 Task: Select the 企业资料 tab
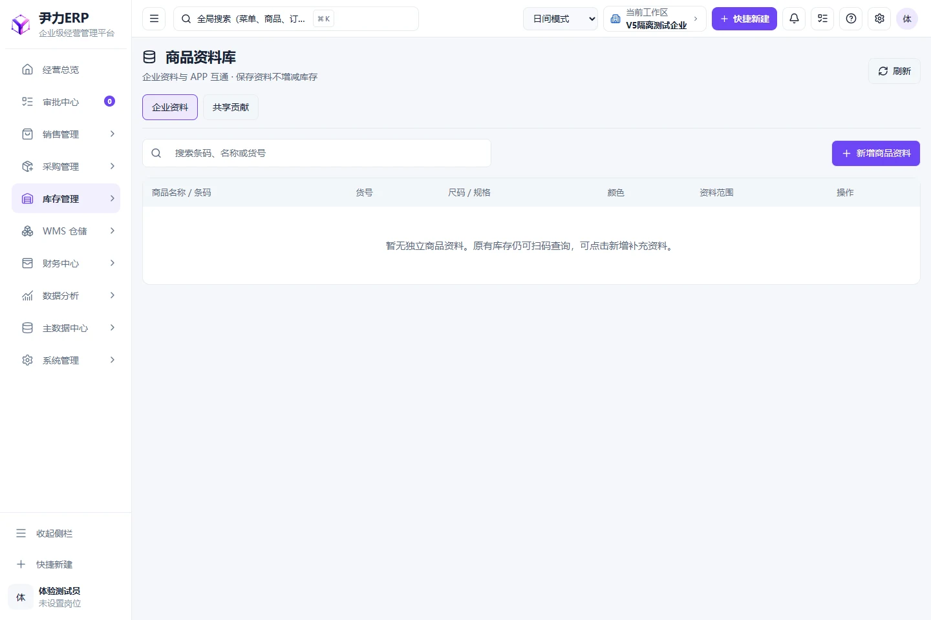coord(170,107)
